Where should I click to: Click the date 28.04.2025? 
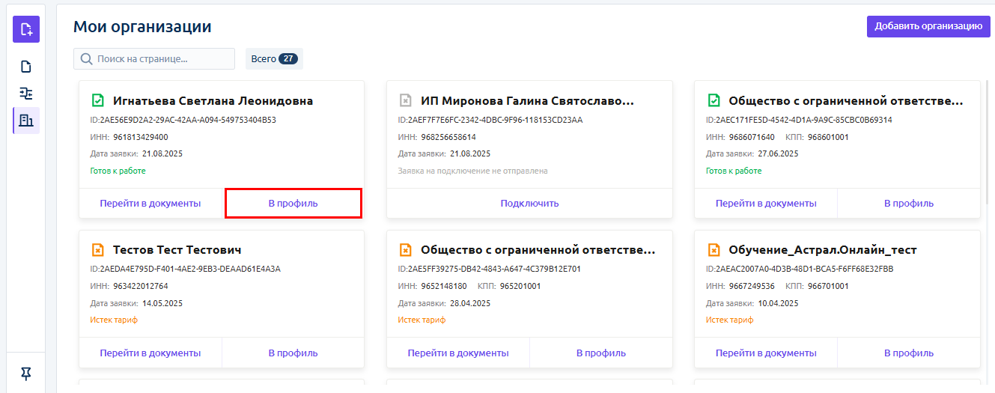click(470, 303)
